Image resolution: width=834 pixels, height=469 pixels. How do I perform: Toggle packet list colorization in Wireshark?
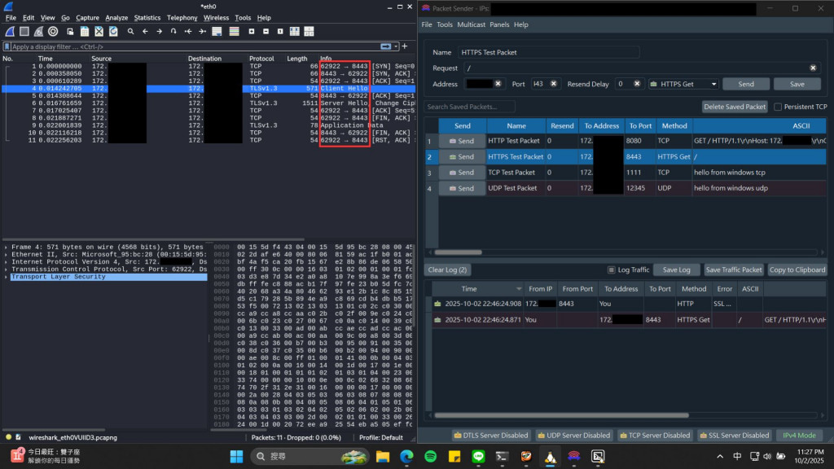pyautogui.click(x=234, y=32)
